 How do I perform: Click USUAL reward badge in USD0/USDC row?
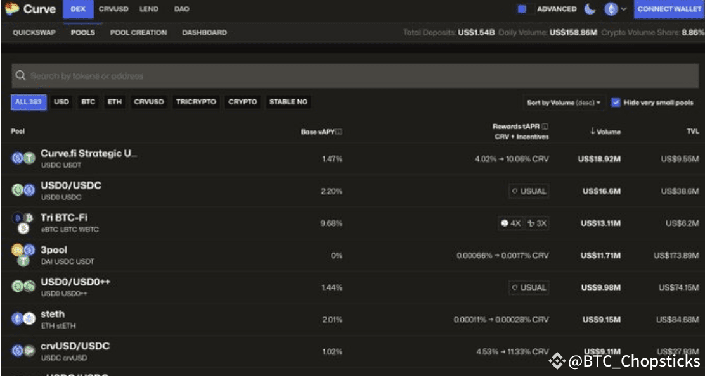coord(529,191)
